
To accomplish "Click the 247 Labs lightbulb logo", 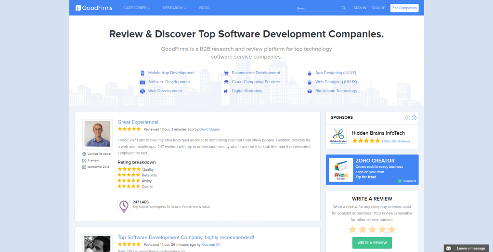I will (x=124, y=207).
